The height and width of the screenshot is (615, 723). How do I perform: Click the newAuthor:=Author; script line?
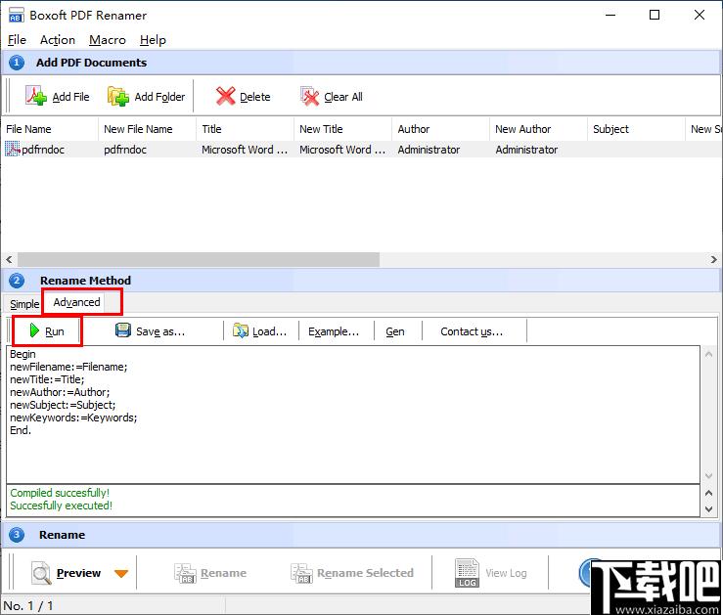pyautogui.click(x=60, y=392)
